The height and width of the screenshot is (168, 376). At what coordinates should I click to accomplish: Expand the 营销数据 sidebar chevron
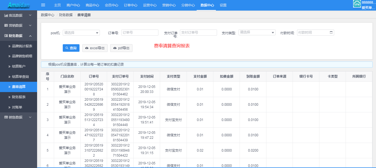click(30, 25)
